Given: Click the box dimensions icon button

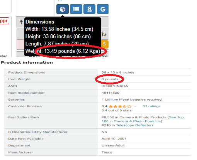Looking at the screenshot, I should (63, 9).
